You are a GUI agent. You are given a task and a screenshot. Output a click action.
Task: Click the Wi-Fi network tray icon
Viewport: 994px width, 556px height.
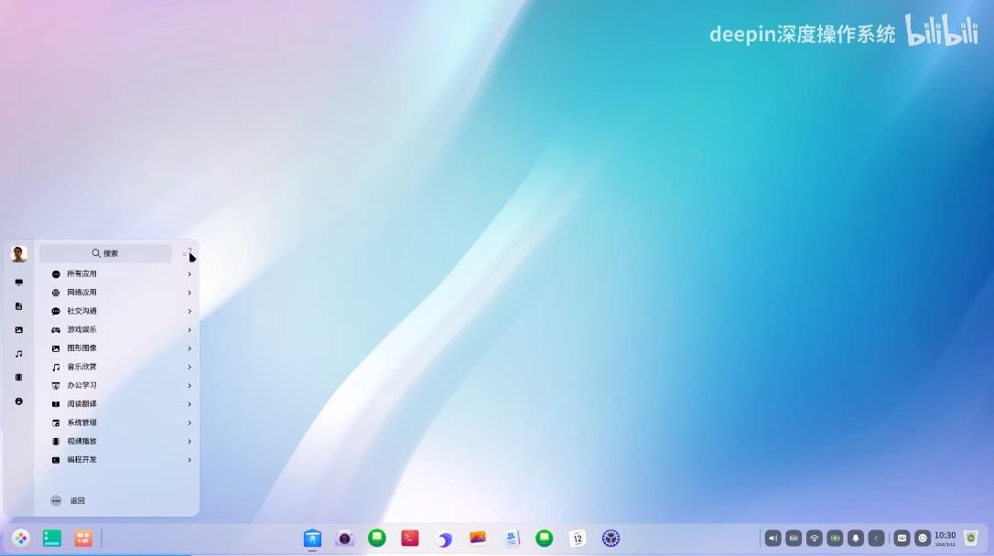pyautogui.click(x=815, y=539)
